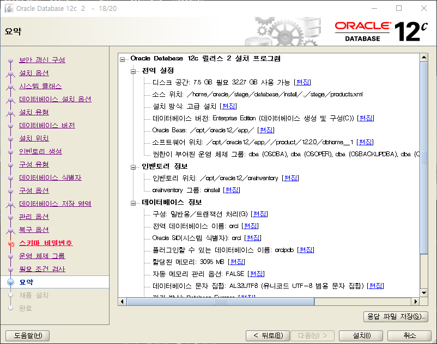This screenshot has width=437, height=344.
Task: Edit the 데이터베이스 버전 Enterprise Edition setting
Action: pyautogui.click(x=366, y=118)
